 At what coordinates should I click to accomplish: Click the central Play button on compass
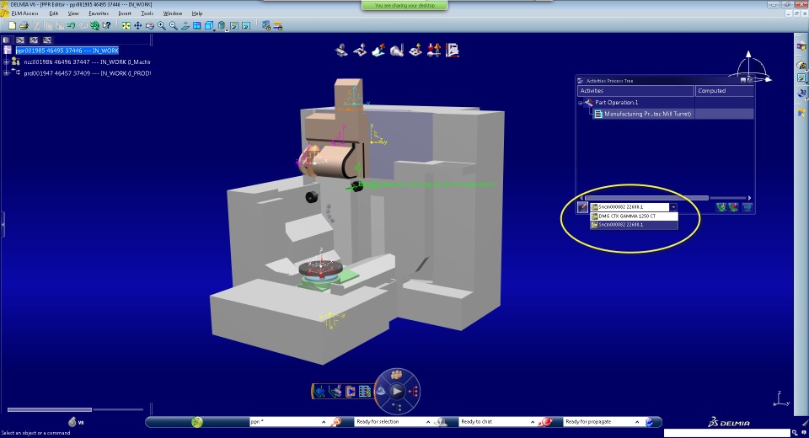pos(396,392)
